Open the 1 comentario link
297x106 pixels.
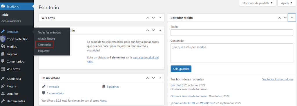click(55, 93)
